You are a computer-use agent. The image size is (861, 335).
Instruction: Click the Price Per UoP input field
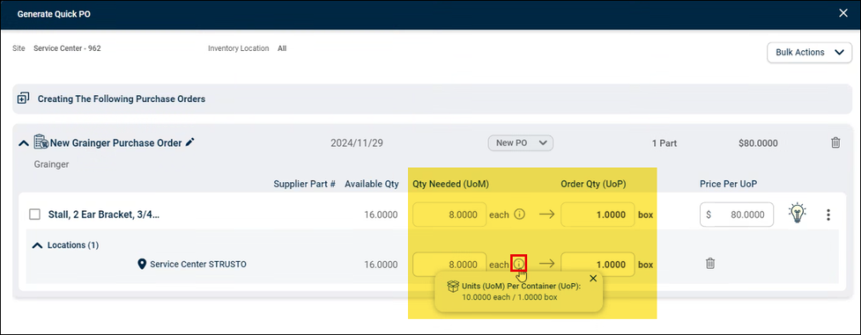click(737, 214)
